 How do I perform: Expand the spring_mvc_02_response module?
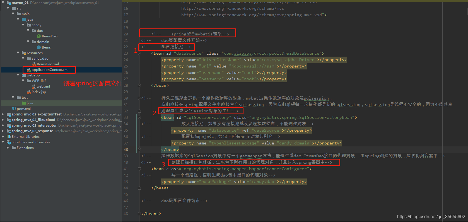(x=3, y=131)
